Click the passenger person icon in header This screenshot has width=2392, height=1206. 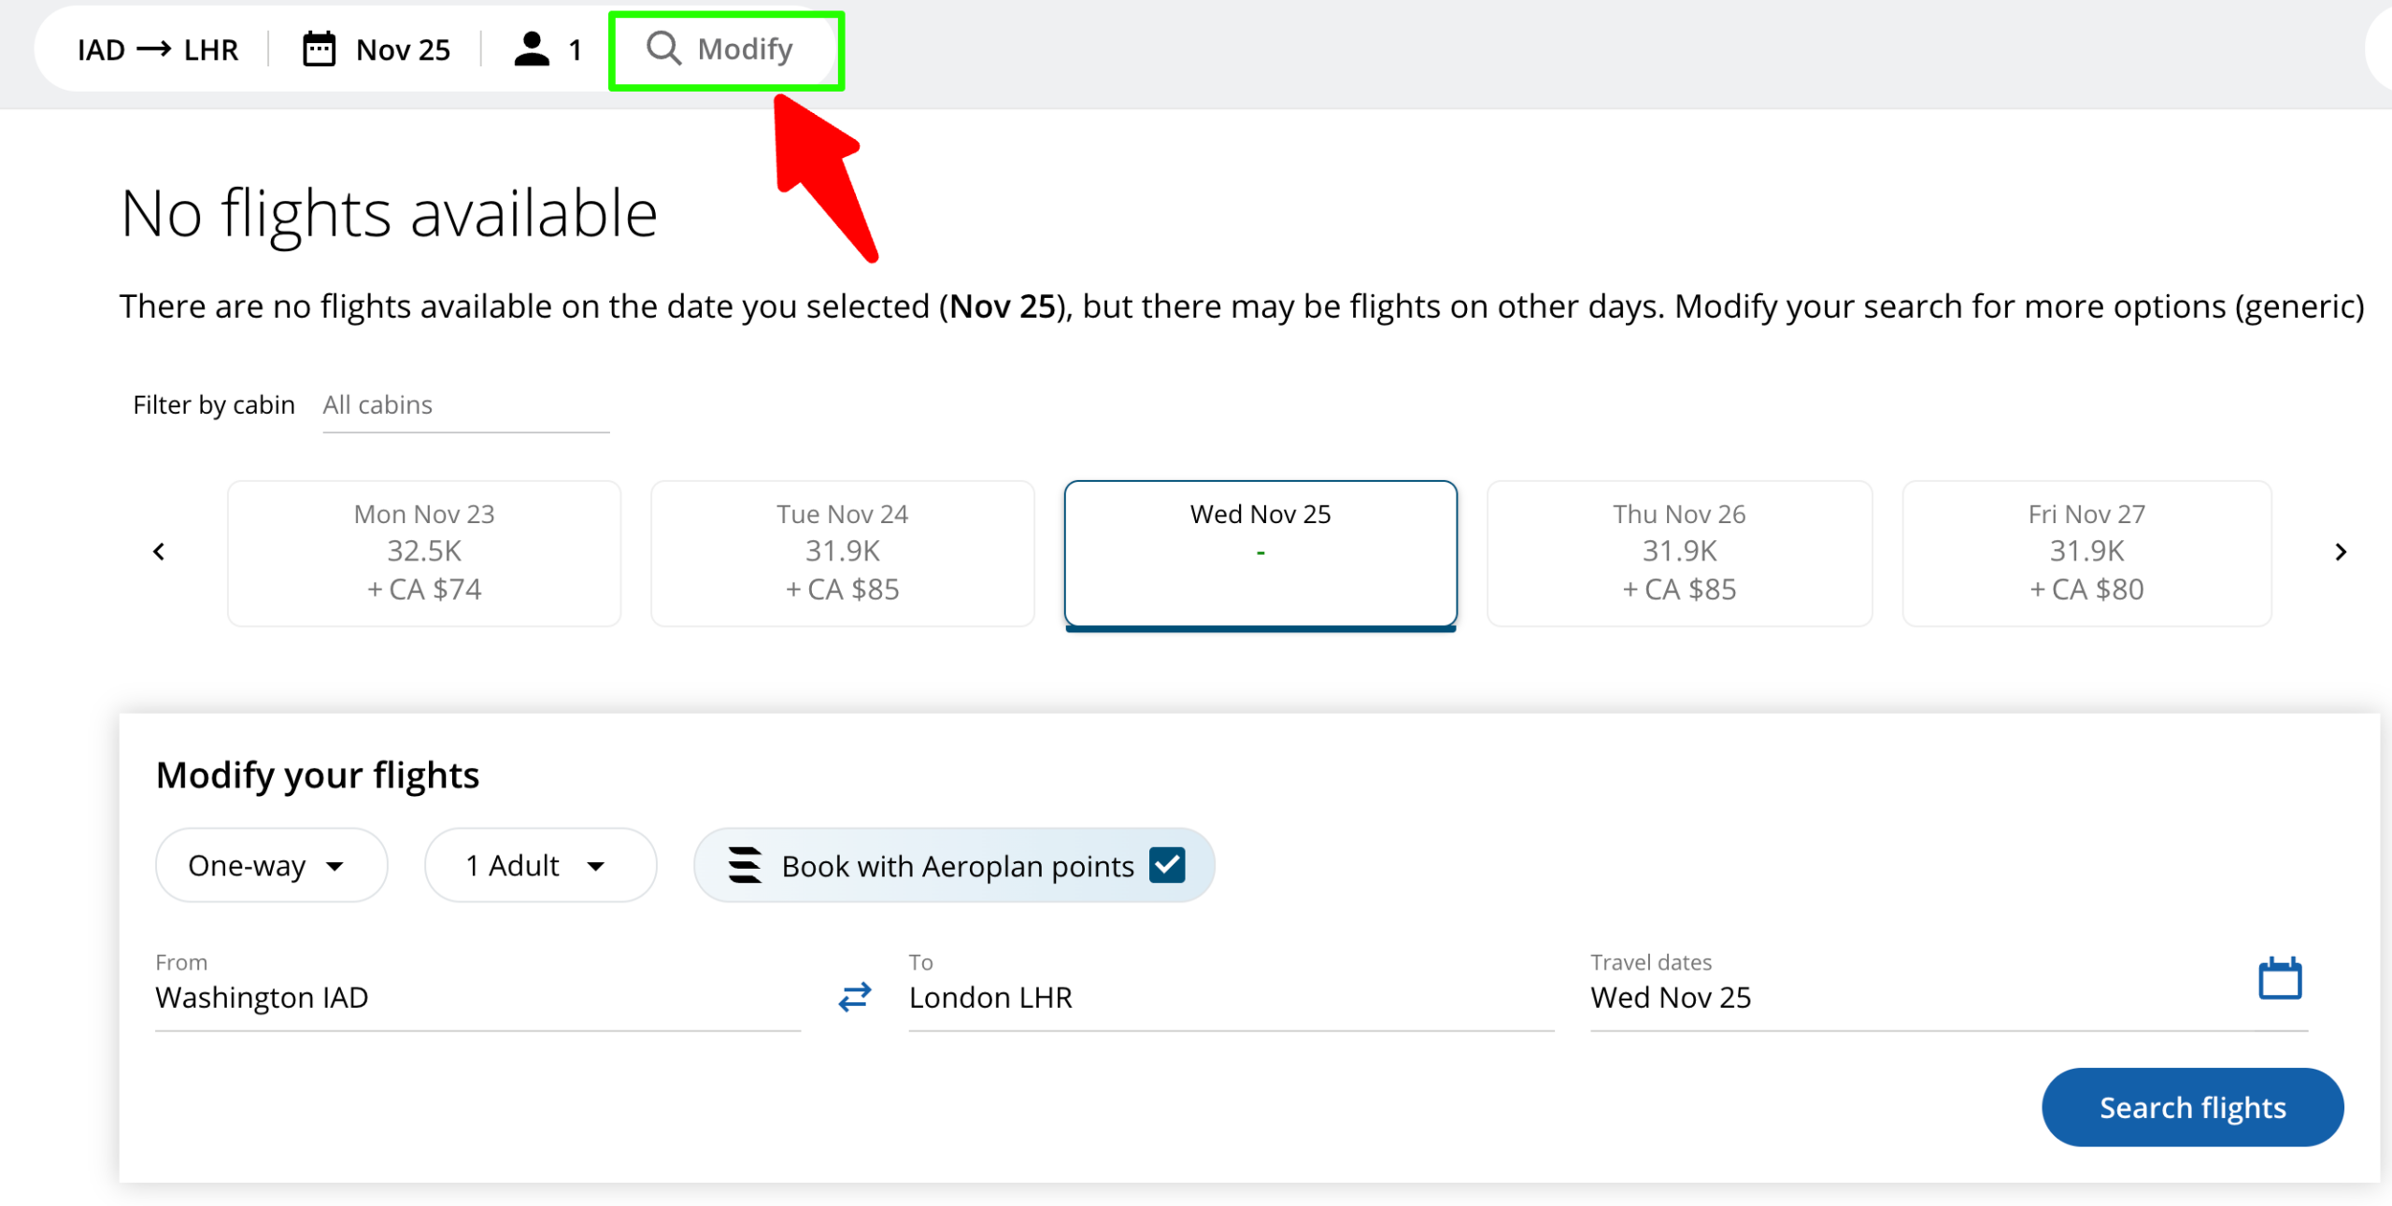(x=532, y=50)
